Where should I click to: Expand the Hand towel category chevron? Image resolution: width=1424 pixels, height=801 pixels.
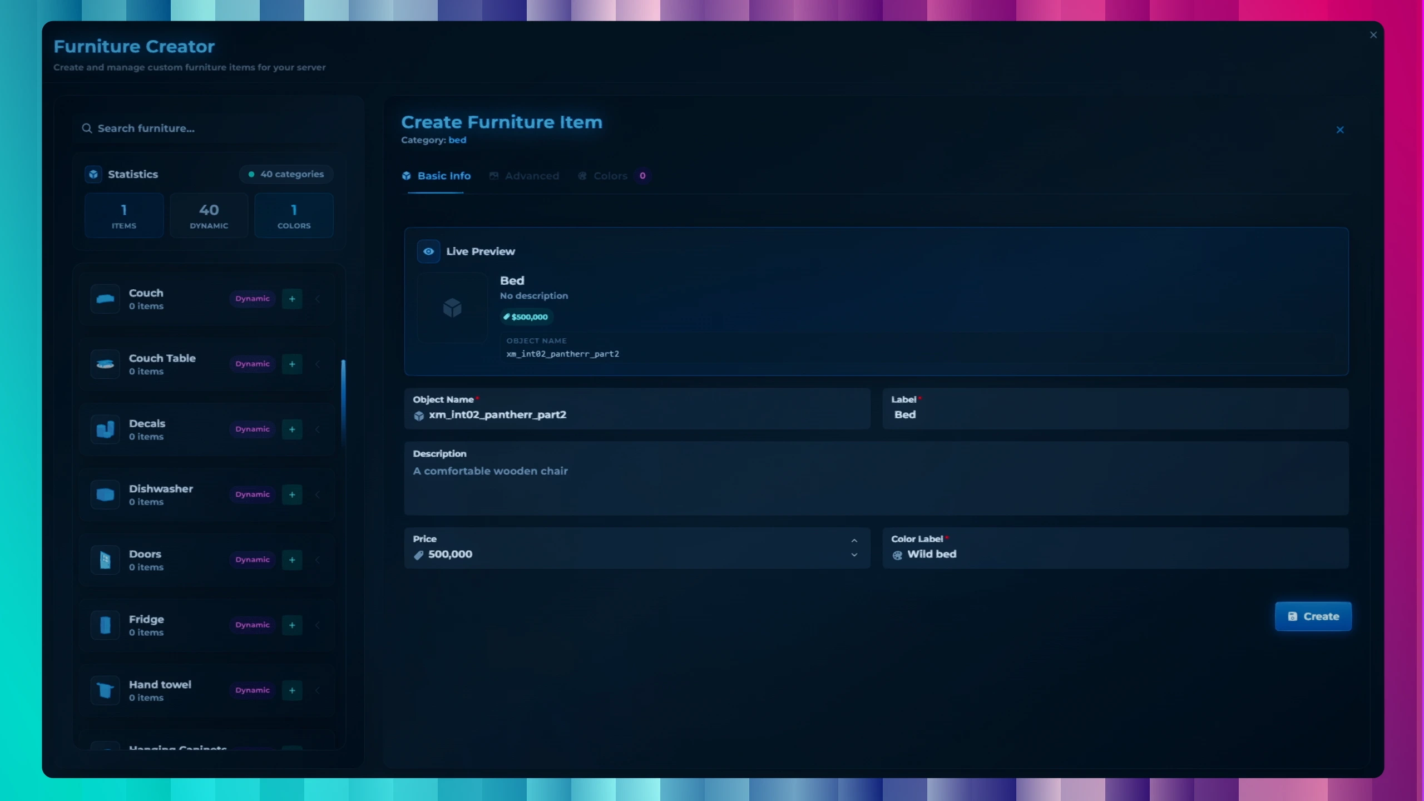click(318, 690)
